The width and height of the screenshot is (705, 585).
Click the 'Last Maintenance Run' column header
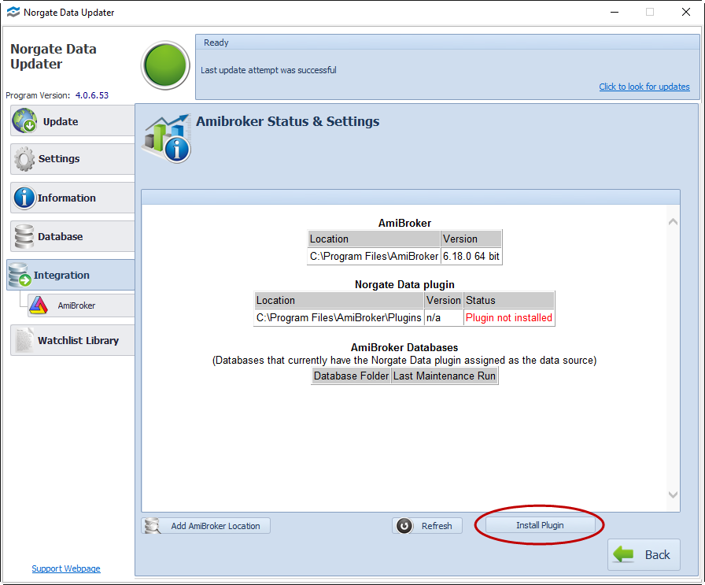coord(445,376)
